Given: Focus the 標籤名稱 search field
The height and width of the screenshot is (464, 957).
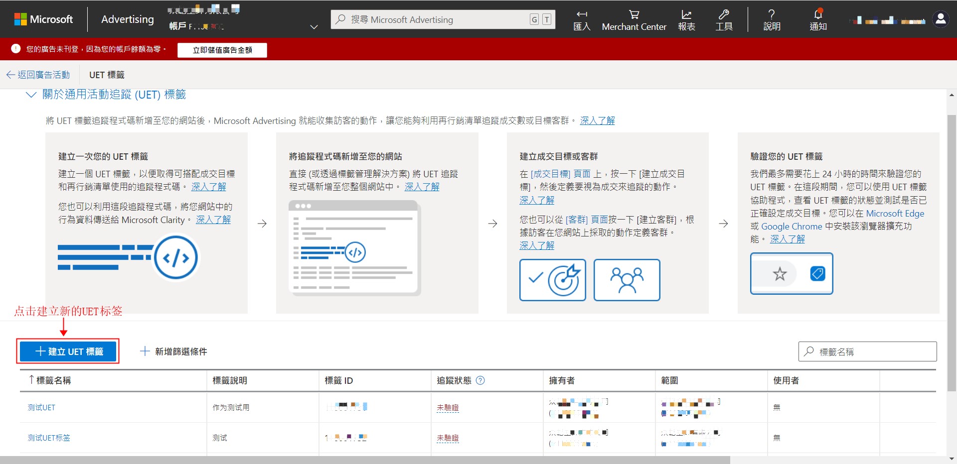Looking at the screenshot, I should coord(867,351).
